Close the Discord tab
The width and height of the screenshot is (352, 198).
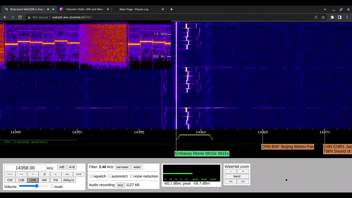click(108, 9)
